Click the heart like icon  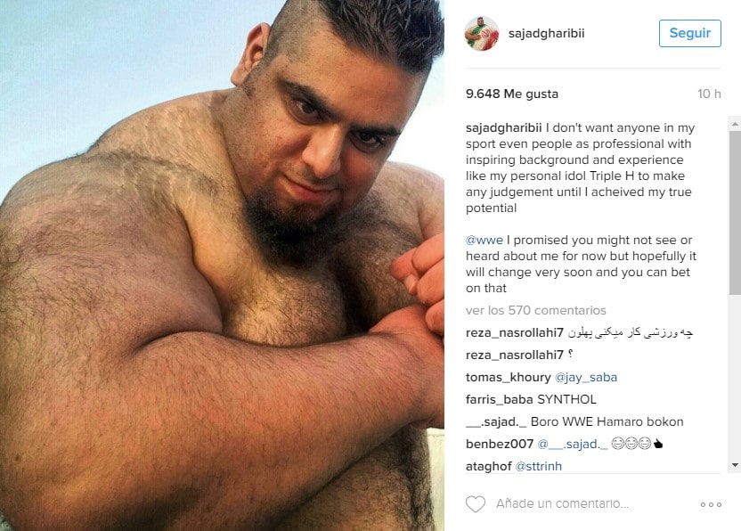point(476,504)
